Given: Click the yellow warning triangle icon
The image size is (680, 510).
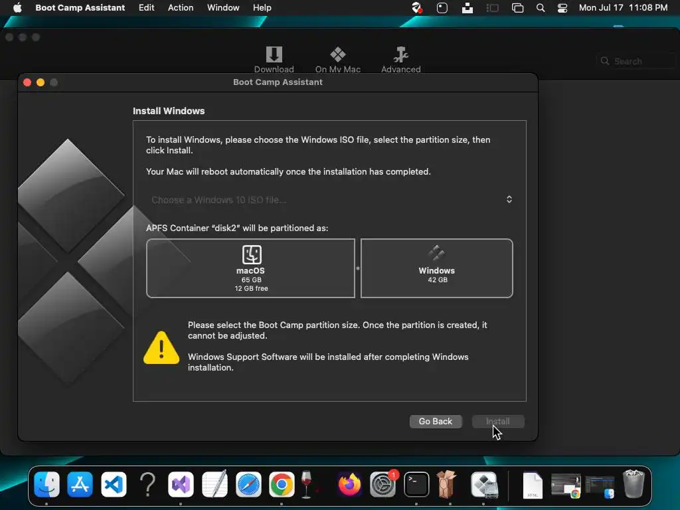Looking at the screenshot, I should point(161,348).
